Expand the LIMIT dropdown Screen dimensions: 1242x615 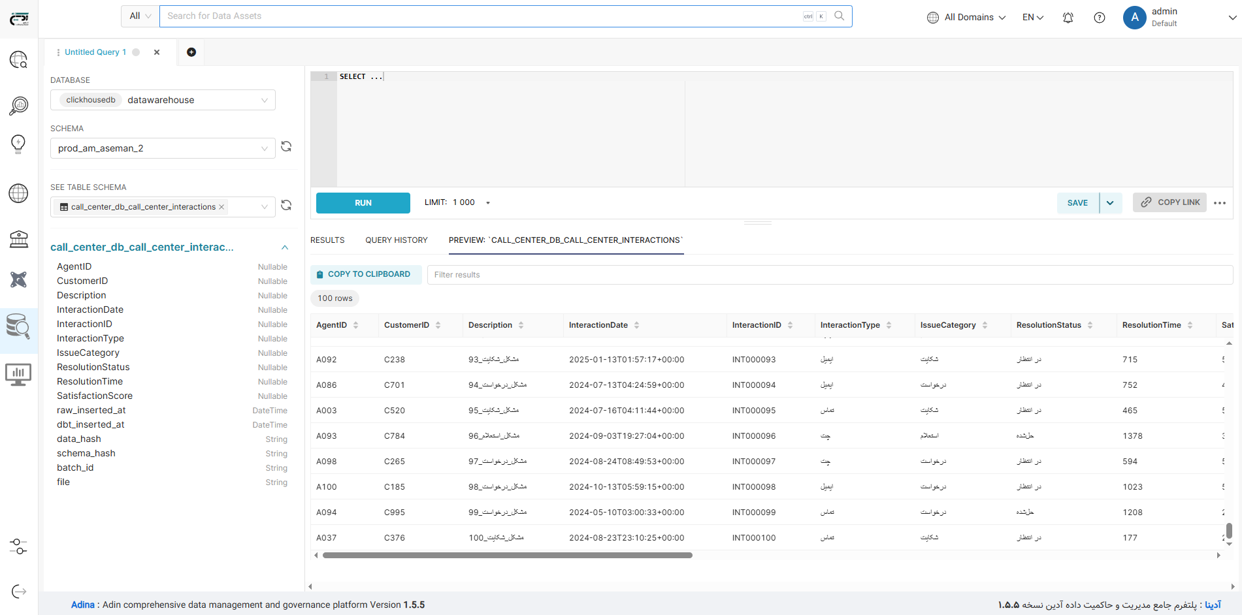487,203
